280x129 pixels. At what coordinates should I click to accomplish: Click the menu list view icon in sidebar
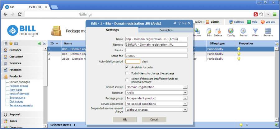tap(6, 43)
